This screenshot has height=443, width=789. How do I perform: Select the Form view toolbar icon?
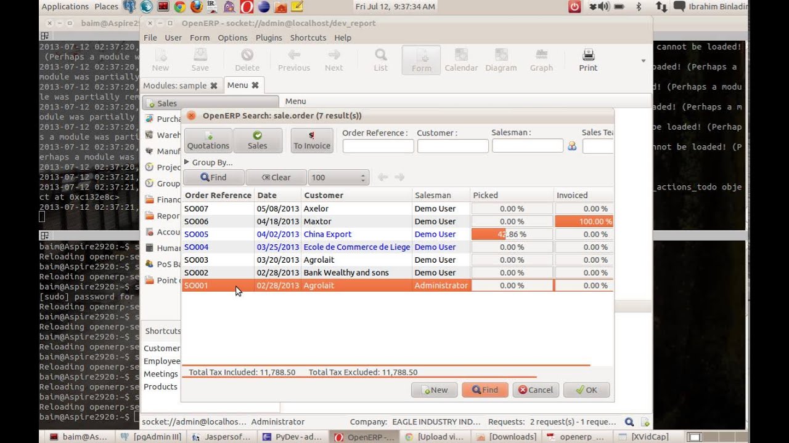pyautogui.click(x=422, y=60)
